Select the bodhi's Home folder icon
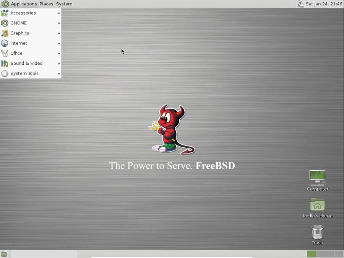Image resolution: width=344 pixels, height=258 pixels. click(x=318, y=204)
